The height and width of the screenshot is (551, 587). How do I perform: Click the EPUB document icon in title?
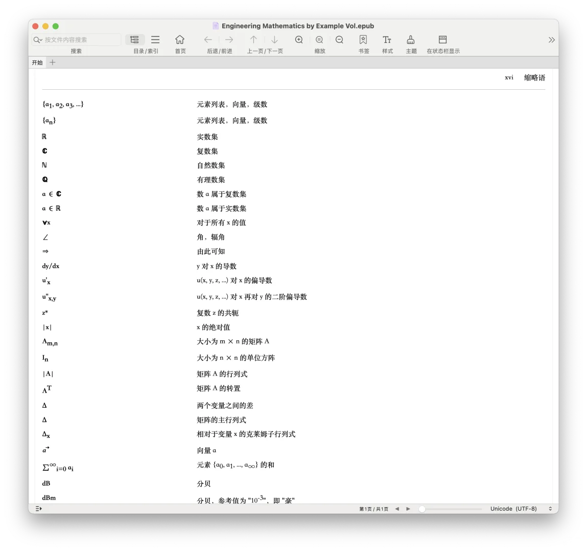(x=216, y=26)
